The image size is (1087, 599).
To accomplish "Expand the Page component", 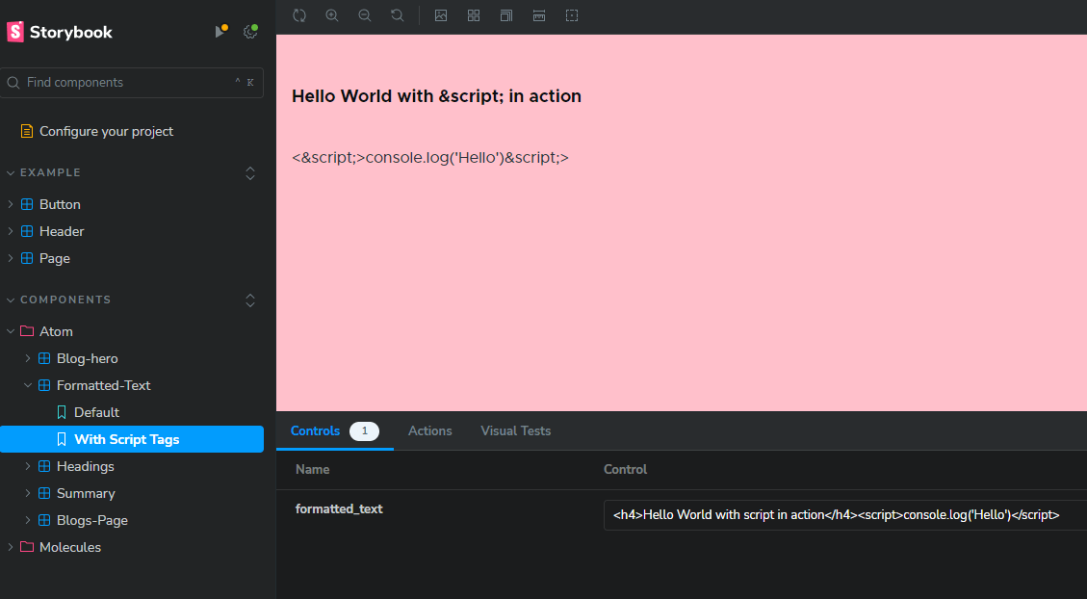I will point(11,259).
